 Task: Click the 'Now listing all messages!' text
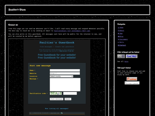pos(57,109)
